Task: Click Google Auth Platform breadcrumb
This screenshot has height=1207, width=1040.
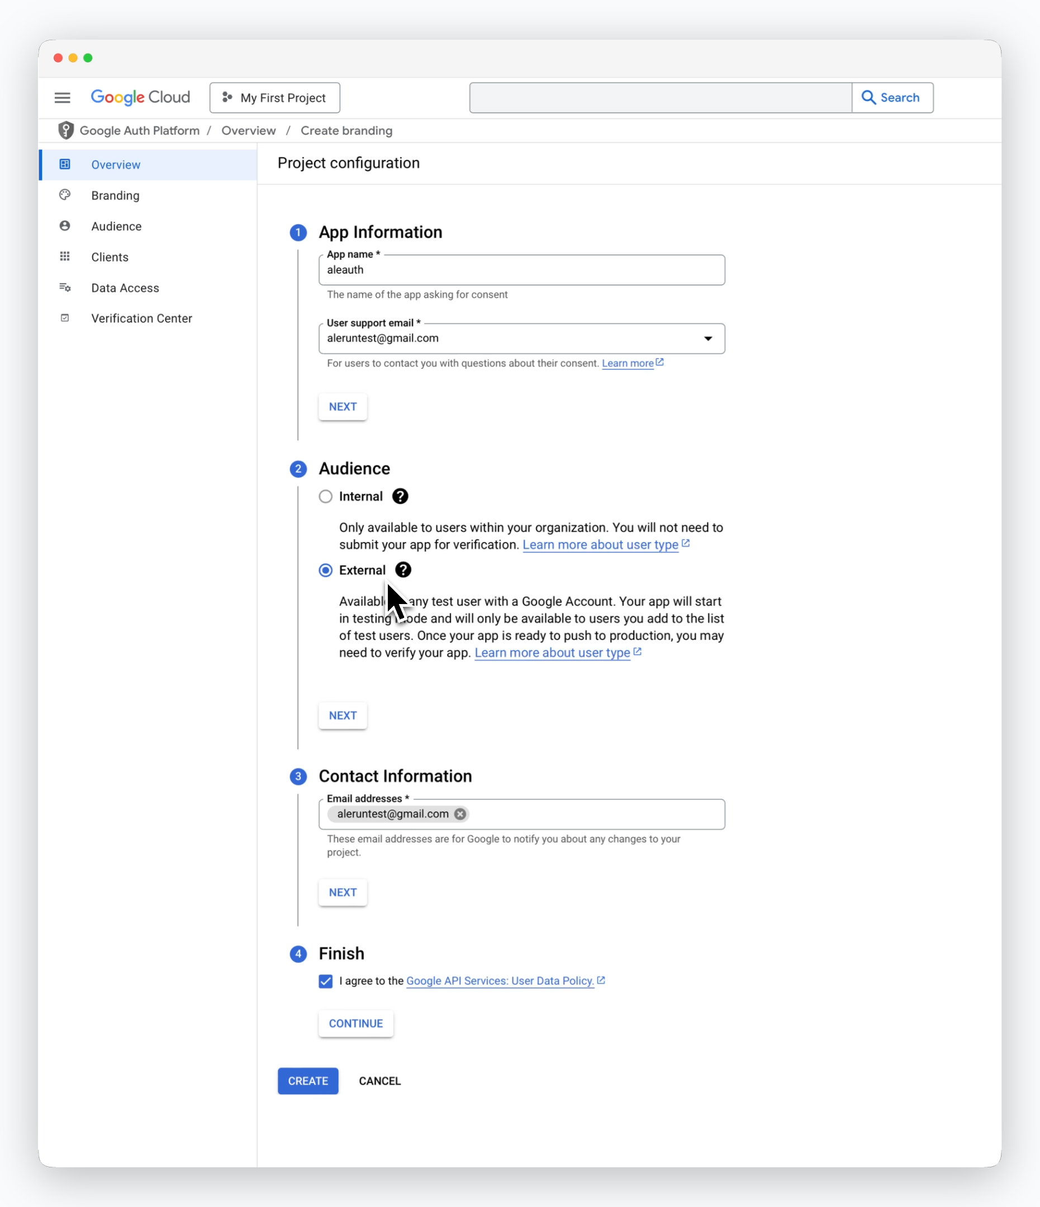Action: tap(140, 131)
